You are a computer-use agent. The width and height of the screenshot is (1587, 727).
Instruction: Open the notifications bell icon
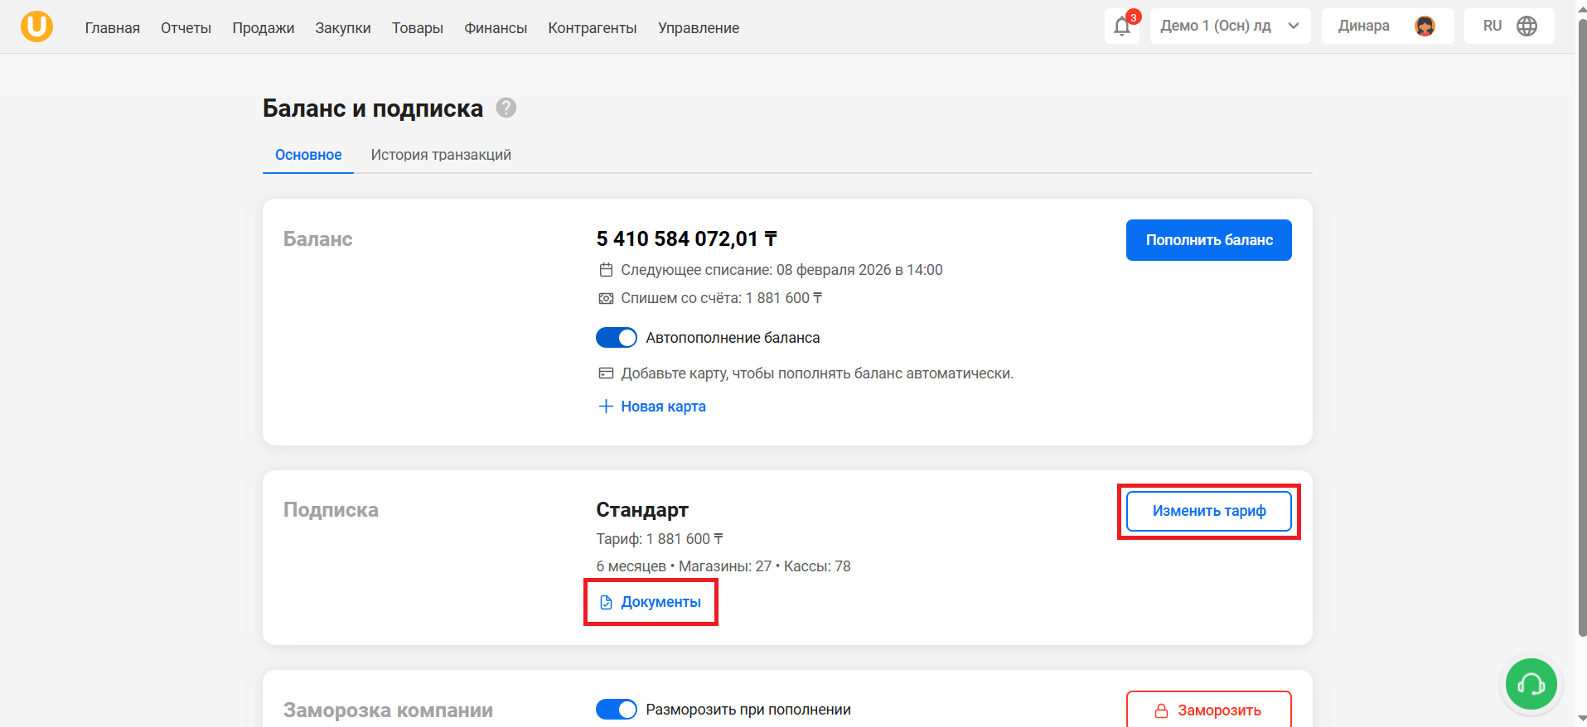[x=1122, y=26]
